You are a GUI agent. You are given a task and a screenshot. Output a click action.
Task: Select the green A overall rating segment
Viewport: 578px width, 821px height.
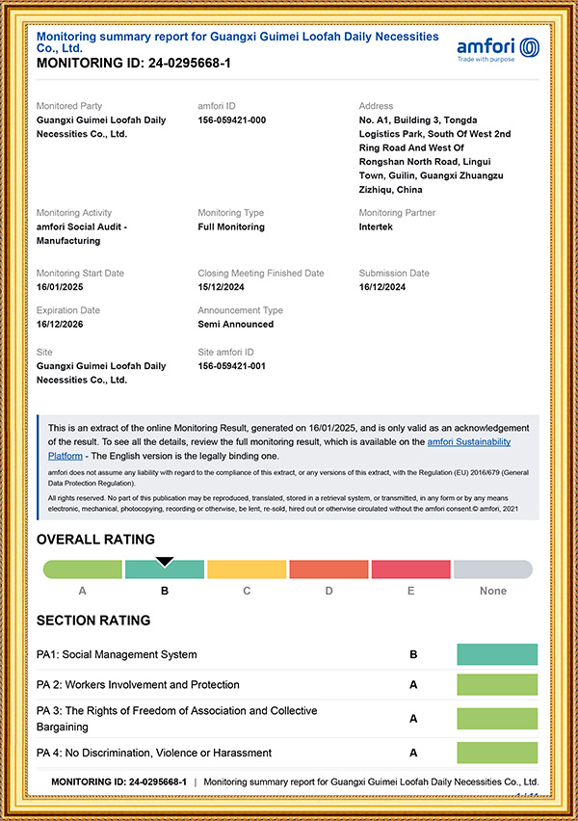click(83, 569)
